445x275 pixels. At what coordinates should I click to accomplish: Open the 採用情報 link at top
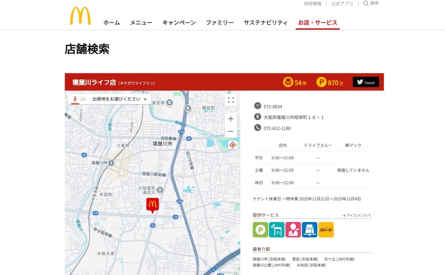pyautogui.click(x=312, y=3)
